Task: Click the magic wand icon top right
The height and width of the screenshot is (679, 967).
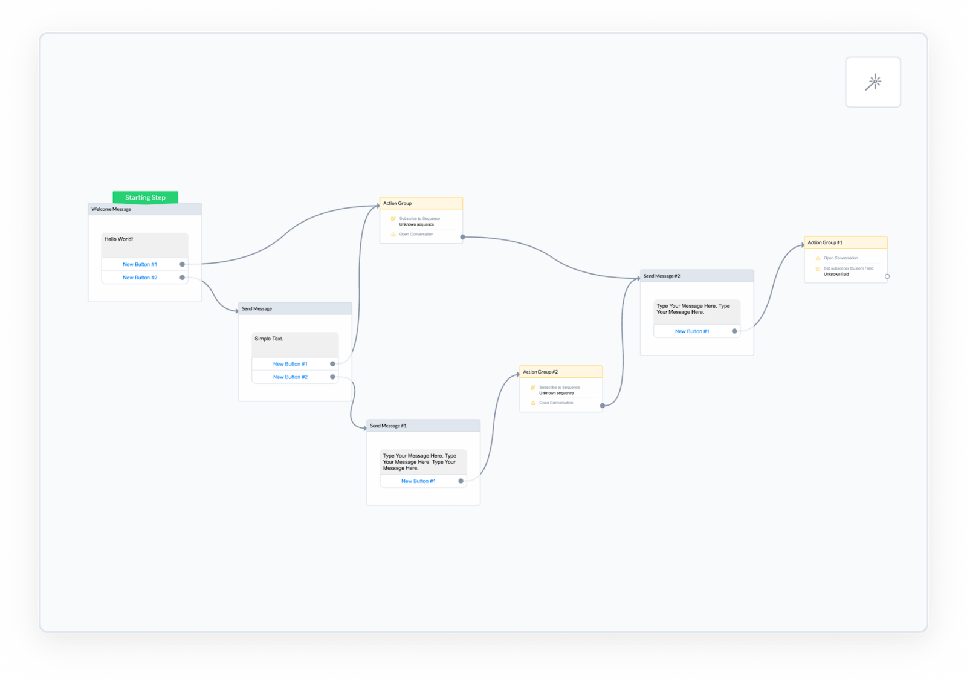Action: point(873,82)
